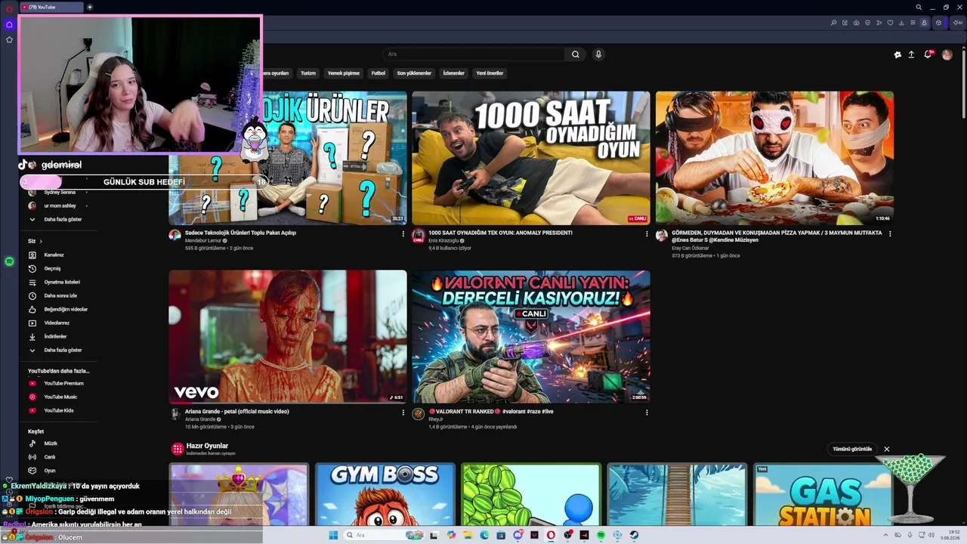
Task: Open options menu for Ariana Grande petal video
Action: (x=403, y=413)
